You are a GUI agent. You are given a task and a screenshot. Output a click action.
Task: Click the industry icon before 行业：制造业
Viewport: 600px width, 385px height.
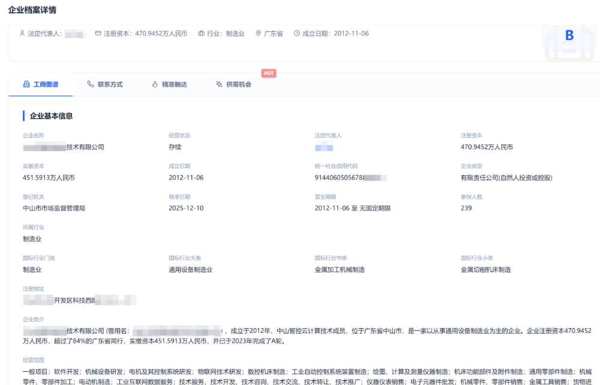[201, 34]
